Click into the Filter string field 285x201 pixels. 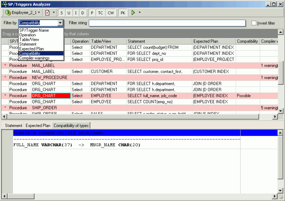coord(167,23)
